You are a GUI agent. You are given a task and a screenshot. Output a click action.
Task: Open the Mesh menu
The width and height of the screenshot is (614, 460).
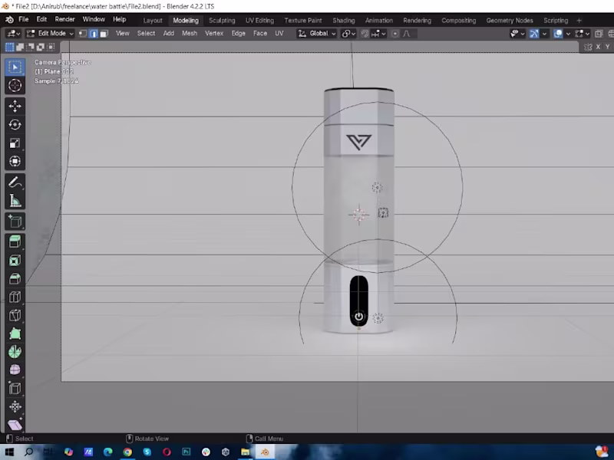190,33
